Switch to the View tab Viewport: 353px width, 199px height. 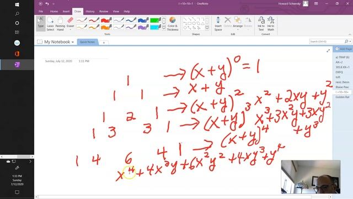[116, 11]
